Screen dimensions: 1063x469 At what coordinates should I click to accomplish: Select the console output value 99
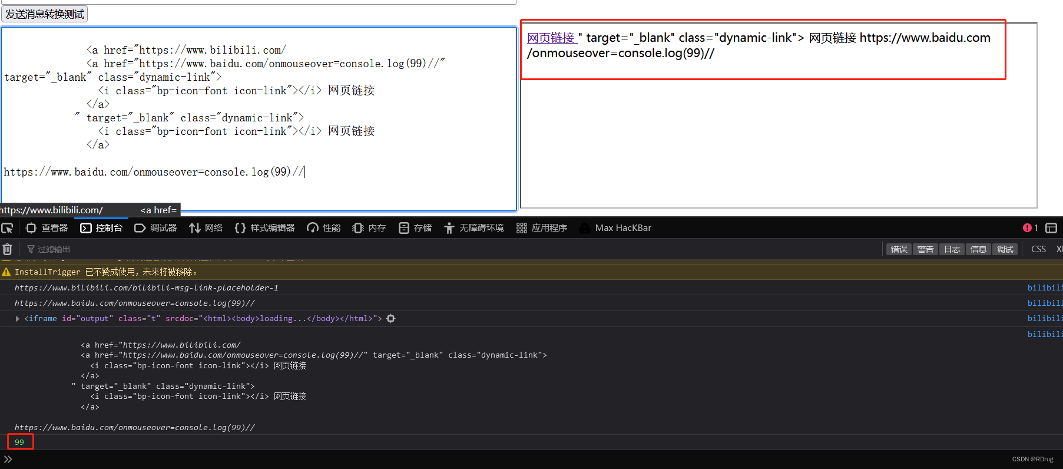point(19,442)
